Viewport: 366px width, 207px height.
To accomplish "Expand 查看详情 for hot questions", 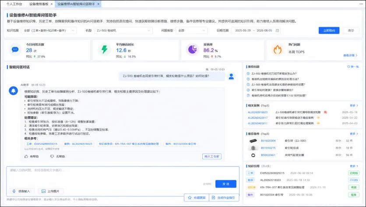I will tap(350, 55).
